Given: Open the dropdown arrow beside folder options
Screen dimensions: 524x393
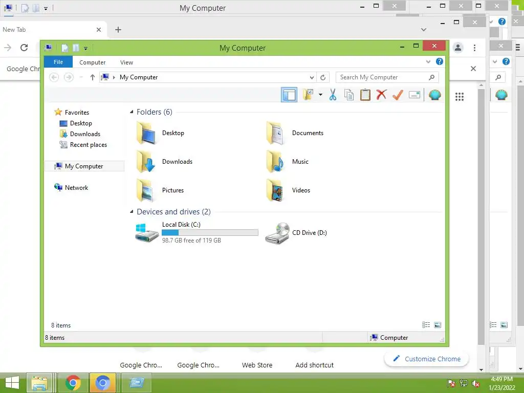Looking at the screenshot, I should point(320,95).
